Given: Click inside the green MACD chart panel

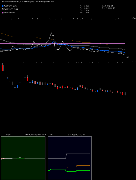Looking at the screenshot, I should point(23,158).
